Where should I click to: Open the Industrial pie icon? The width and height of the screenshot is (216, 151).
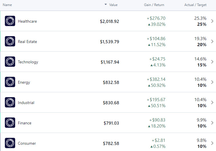click(10, 102)
